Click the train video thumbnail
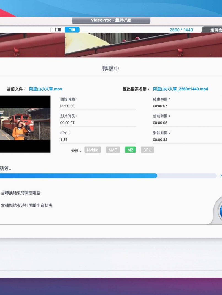Image resolution: width=222 pixels, height=295 pixels. click(25, 124)
